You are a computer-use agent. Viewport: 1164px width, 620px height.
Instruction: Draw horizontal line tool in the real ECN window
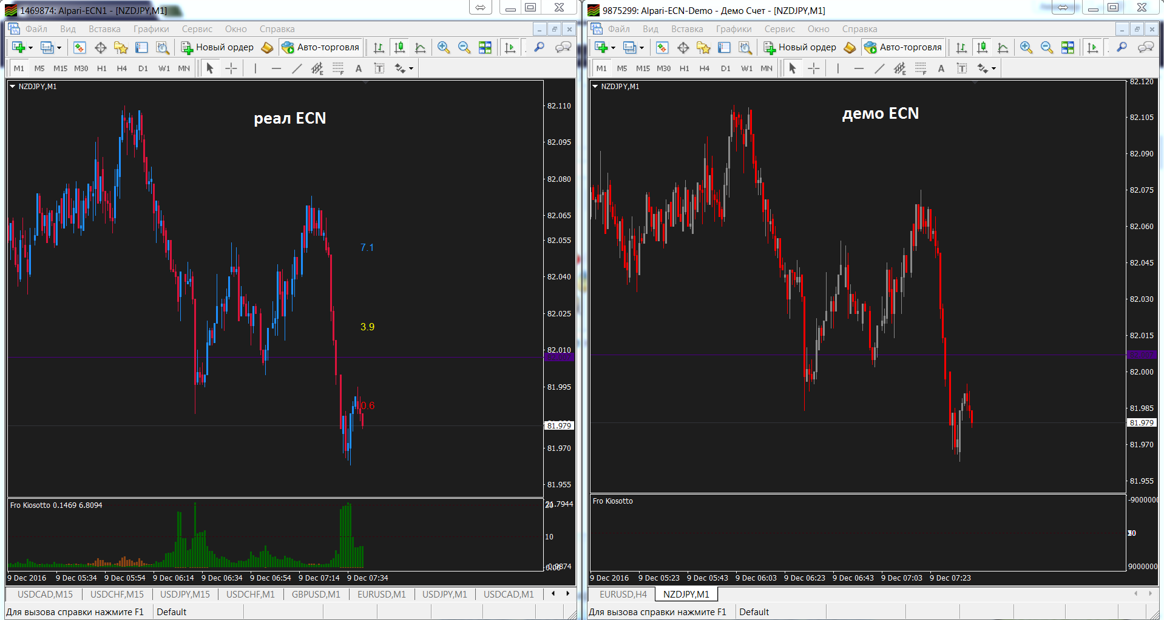point(276,68)
